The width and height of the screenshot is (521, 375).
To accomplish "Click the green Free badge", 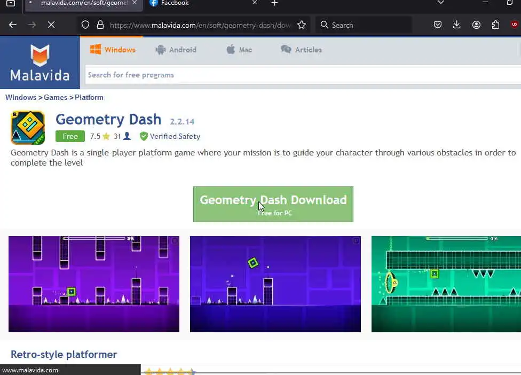I will (x=70, y=136).
